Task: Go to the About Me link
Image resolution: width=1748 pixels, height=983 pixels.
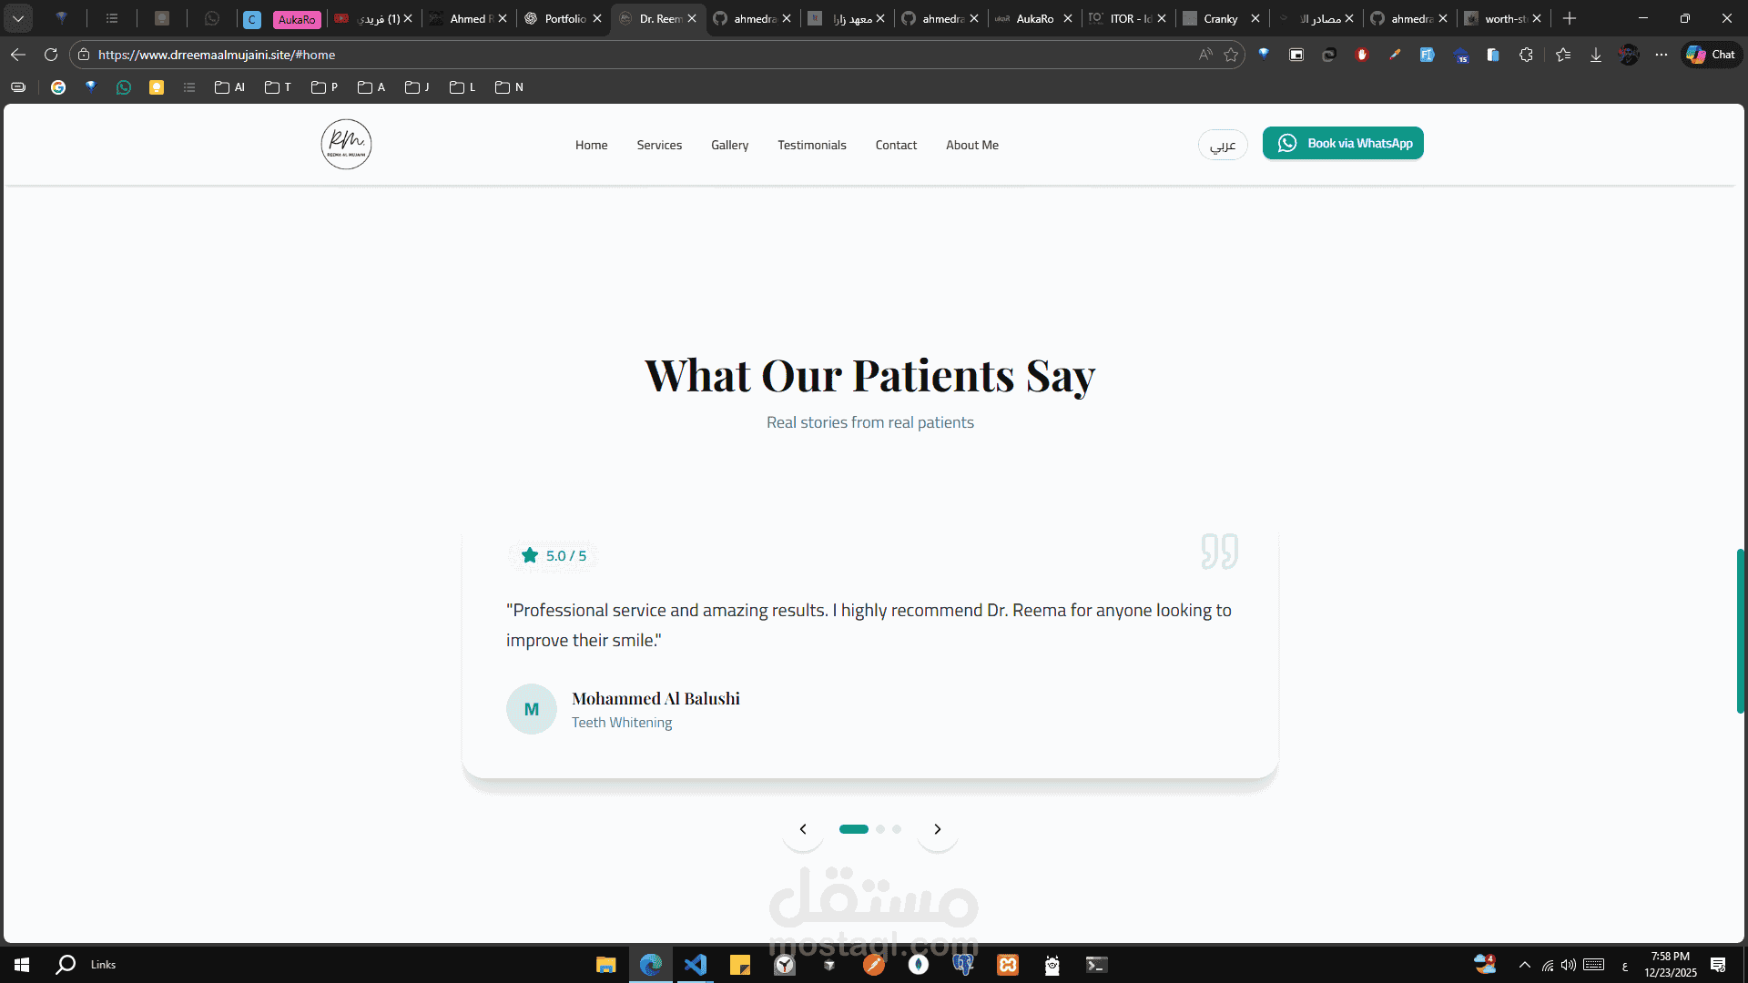Action: tap(971, 145)
